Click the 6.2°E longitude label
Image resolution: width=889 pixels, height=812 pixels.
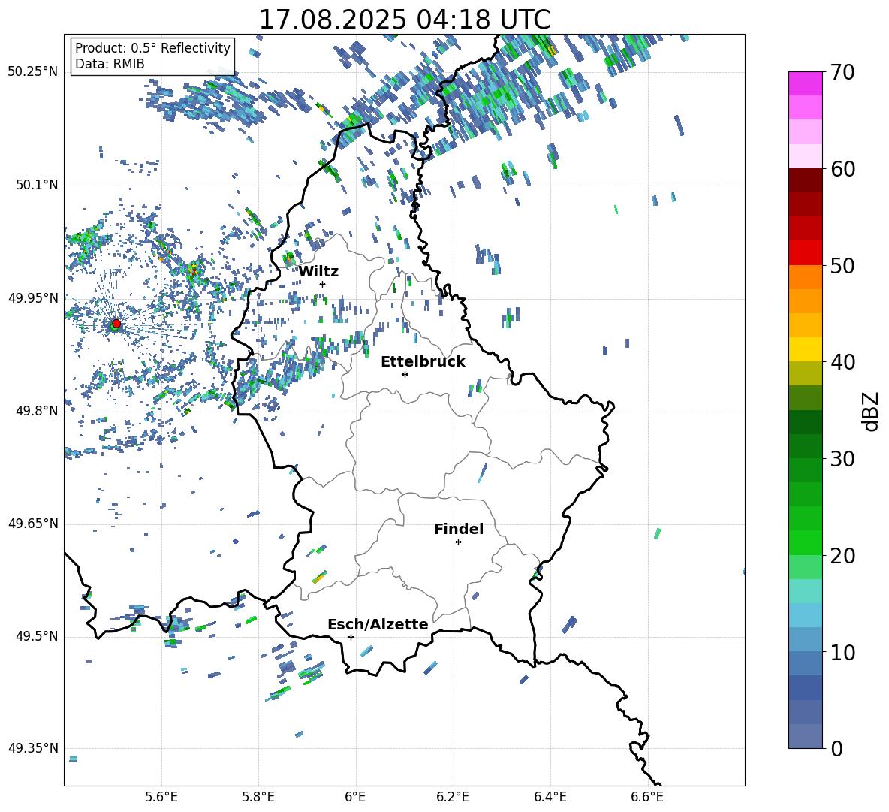pos(453,797)
